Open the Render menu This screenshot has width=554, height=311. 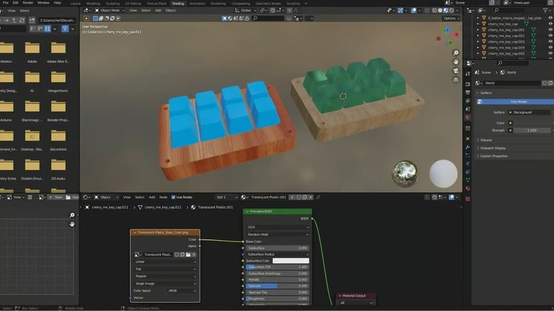point(28,3)
